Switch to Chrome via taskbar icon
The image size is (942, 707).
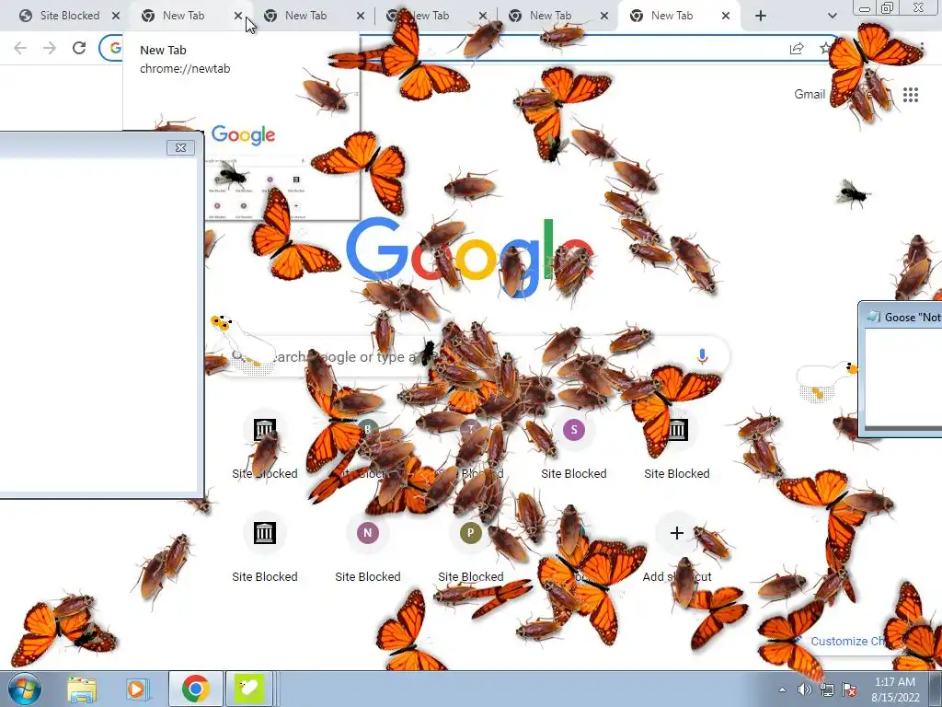[195, 689]
